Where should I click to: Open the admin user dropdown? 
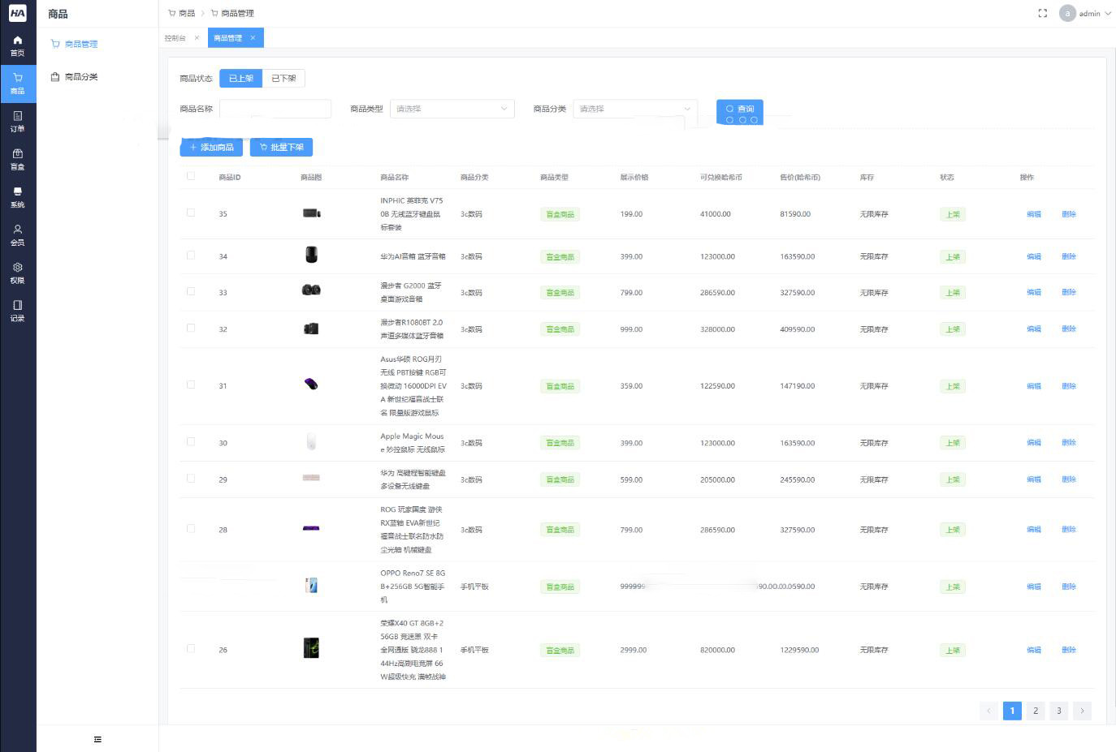(1085, 13)
